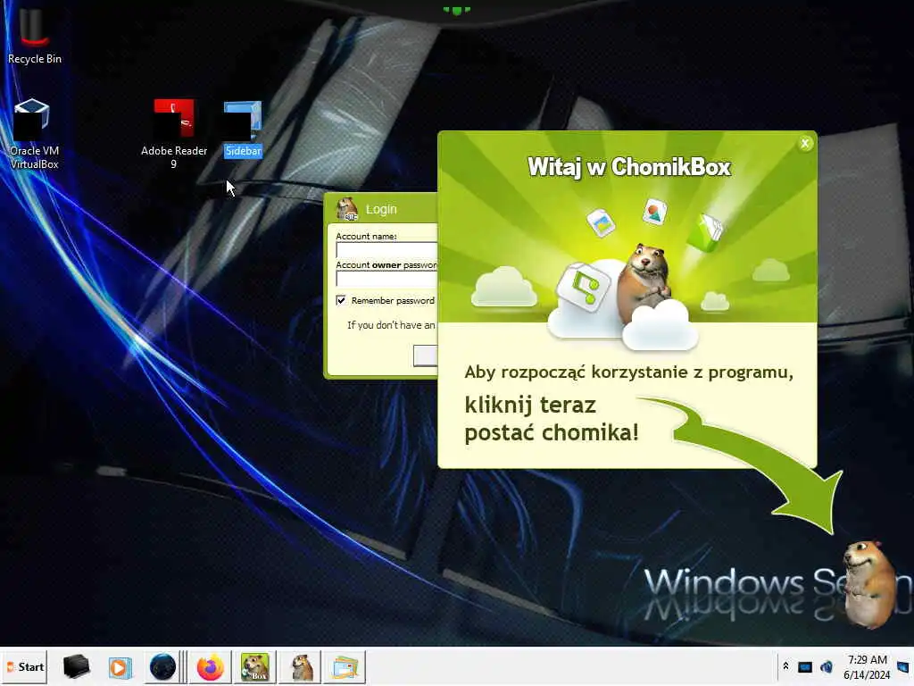Screen dimensions: 914x686
Task: Click the show desktop icon by the clock
Action: click(903, 666)
